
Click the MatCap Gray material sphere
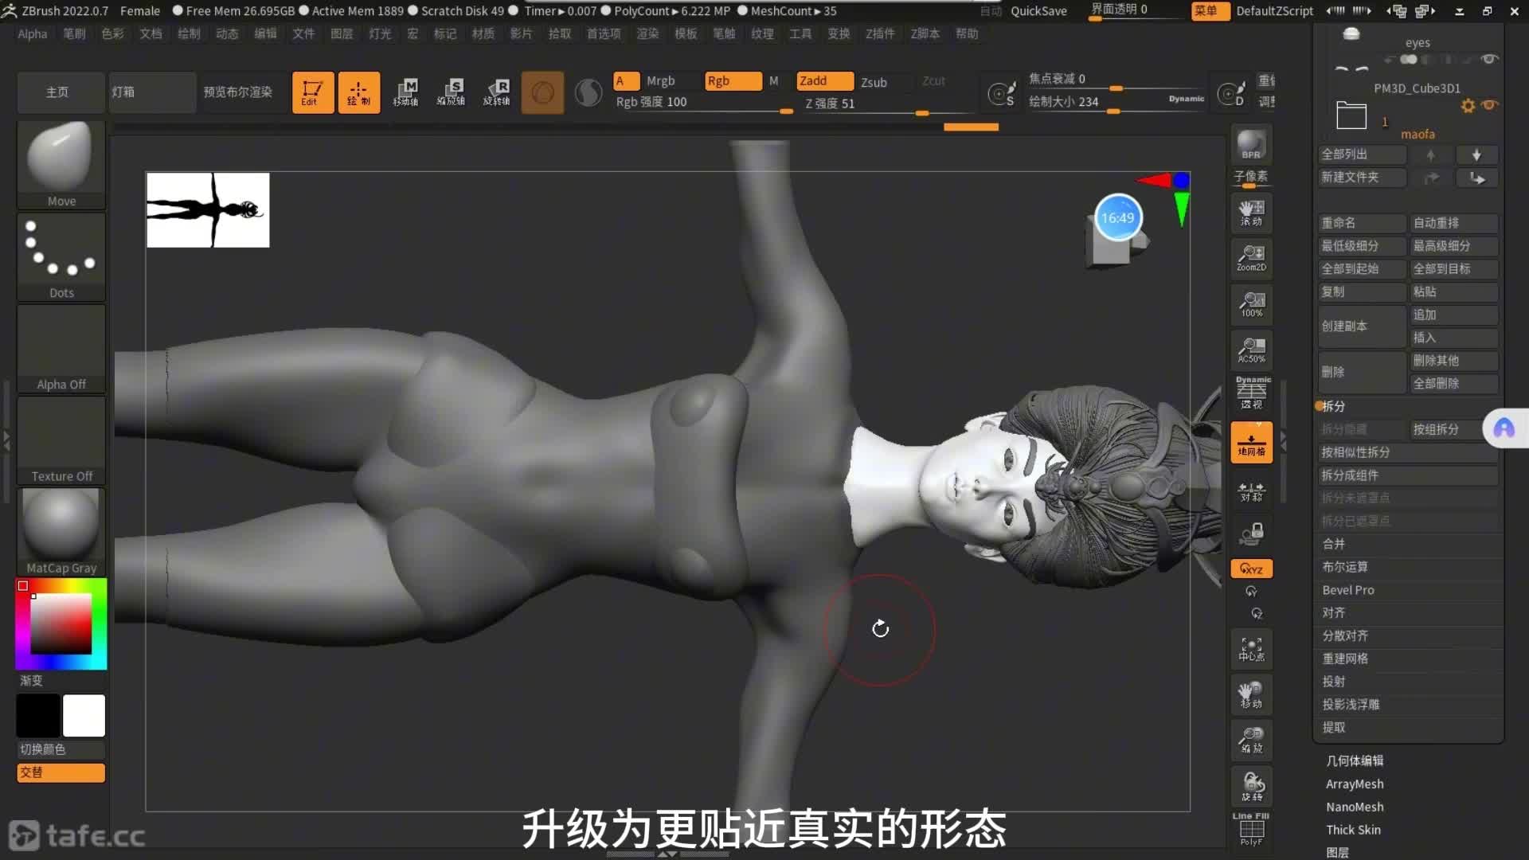click(61, 530)
